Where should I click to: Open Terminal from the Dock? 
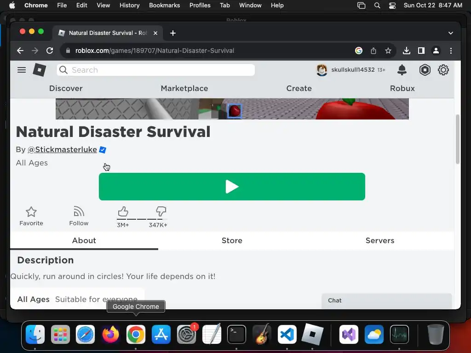(236, 335)
